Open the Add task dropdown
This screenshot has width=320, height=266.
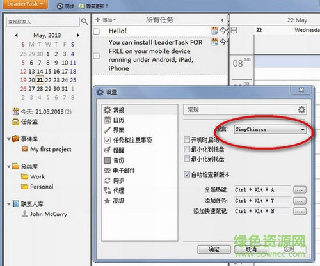coord(105,20)
